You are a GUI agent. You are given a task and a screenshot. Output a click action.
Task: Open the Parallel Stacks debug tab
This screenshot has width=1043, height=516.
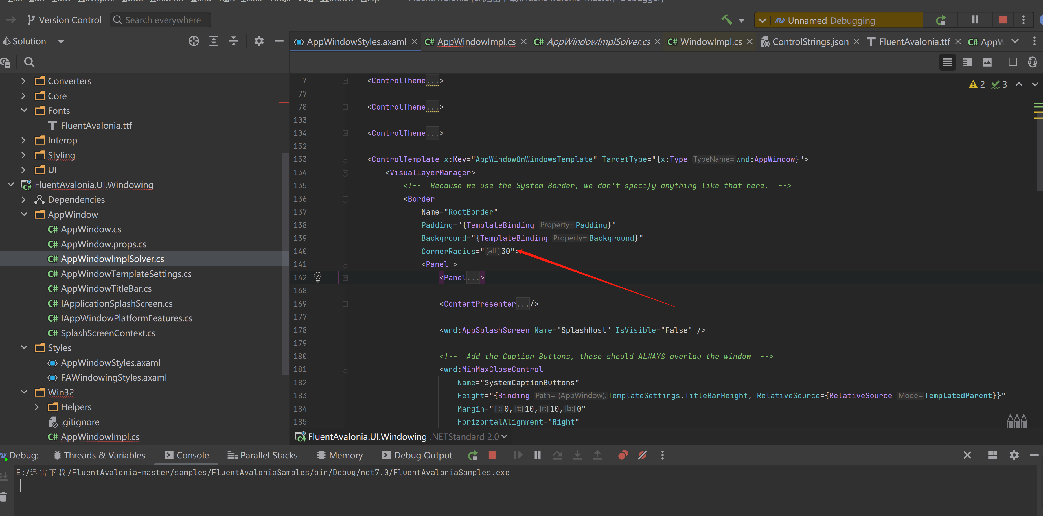[x=262, y=455]
